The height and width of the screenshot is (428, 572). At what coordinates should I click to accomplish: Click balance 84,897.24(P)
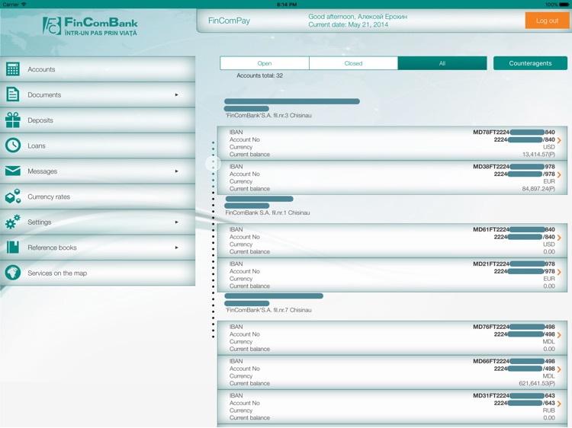point(538,189)
